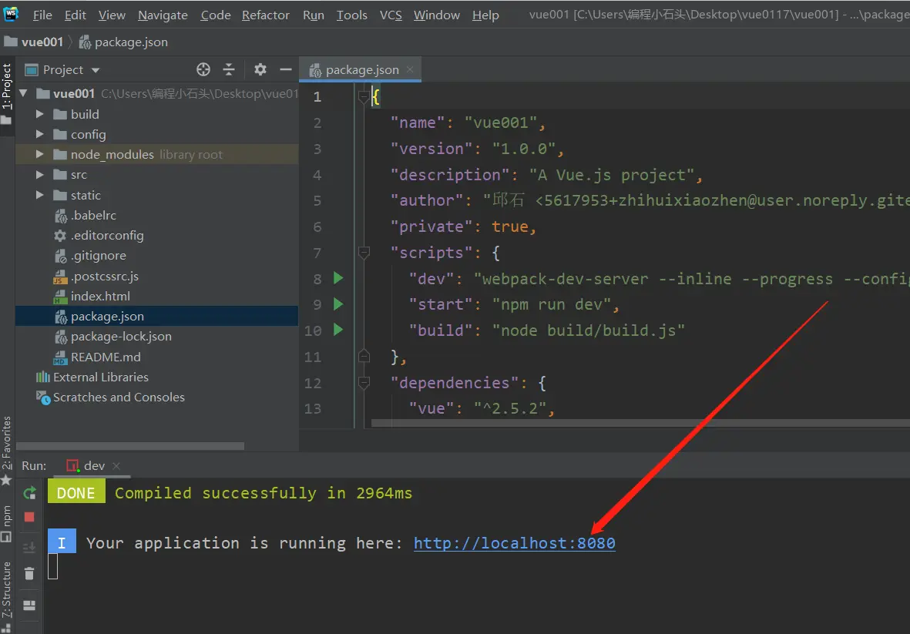Image resolution: width=910 pixels, height=634 pixels.
Task: Expand the build folder
Action: click(39, 114)
